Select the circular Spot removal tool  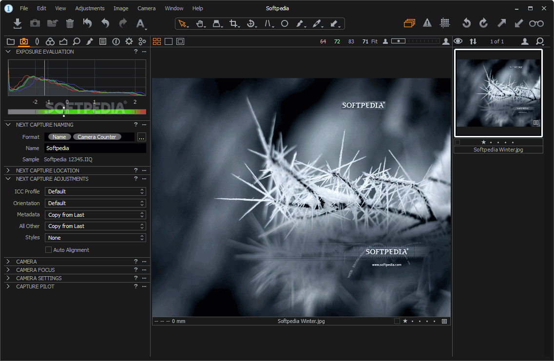285,24
